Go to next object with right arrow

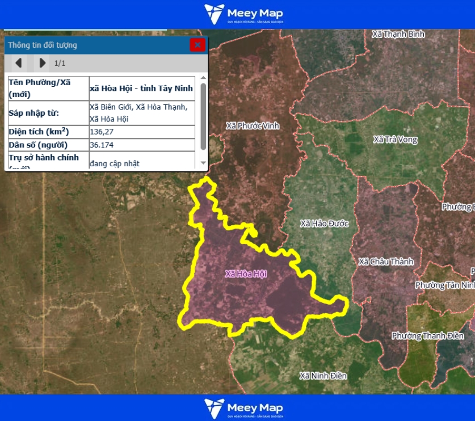pos(42,62)
